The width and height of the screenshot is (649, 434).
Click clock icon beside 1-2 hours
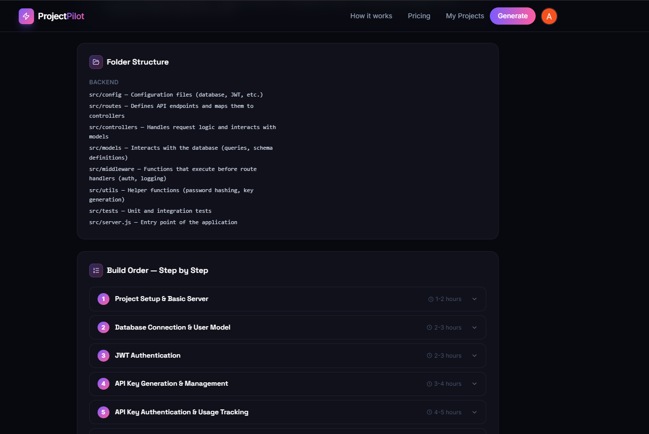431,299
